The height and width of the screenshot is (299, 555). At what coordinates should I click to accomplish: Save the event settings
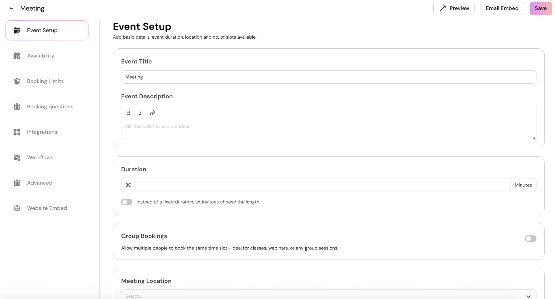(541, 8)
